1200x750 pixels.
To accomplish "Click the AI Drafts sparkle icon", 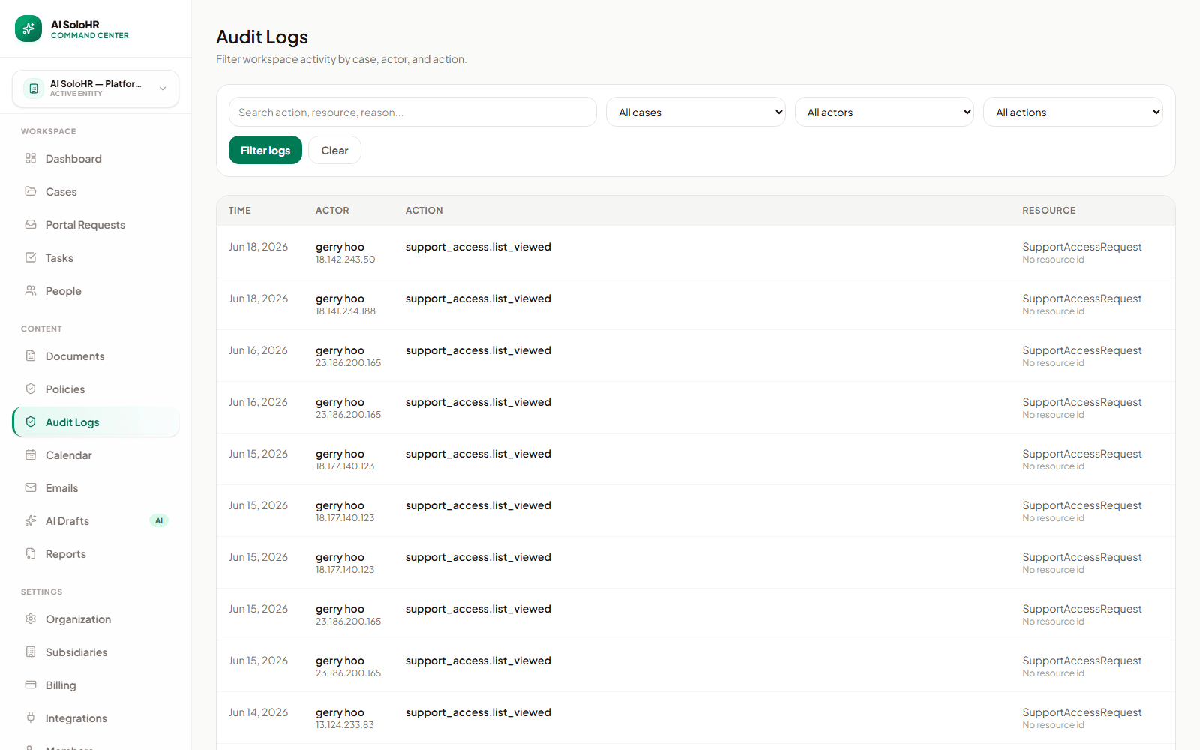I will click(x=31, y=520).
